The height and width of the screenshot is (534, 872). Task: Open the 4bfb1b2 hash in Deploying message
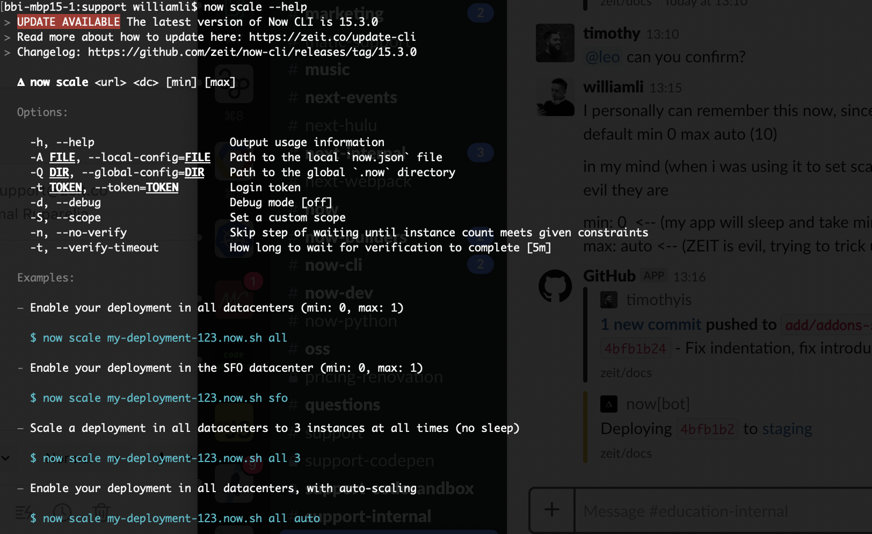707,429
